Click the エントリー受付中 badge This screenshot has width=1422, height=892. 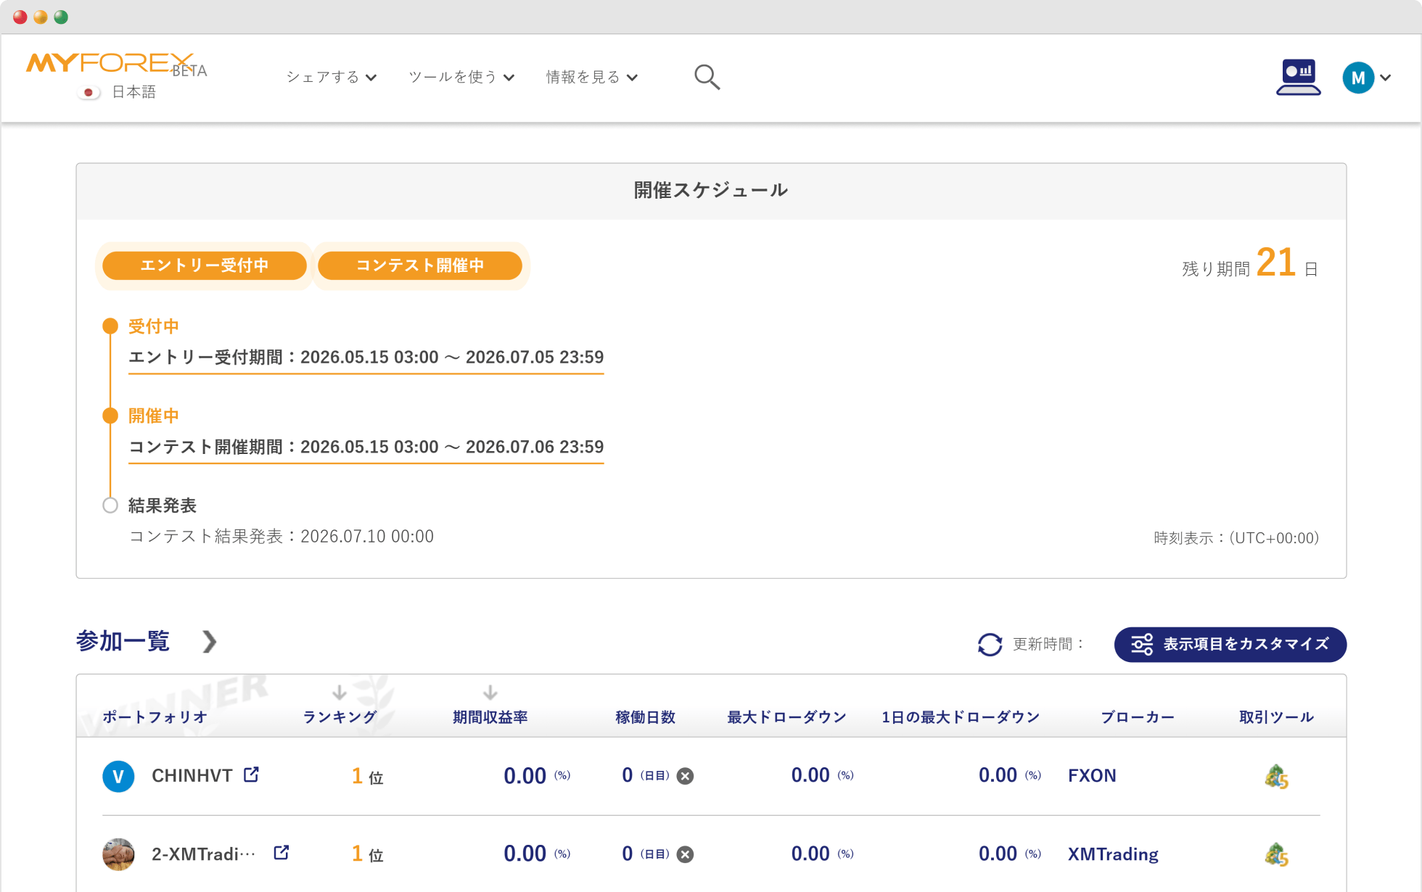point(205,265)
